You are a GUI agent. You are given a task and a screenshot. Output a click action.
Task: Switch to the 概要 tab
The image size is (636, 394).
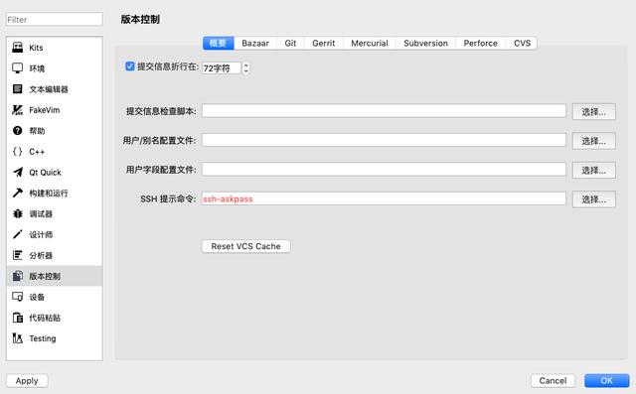pos(219,44)
